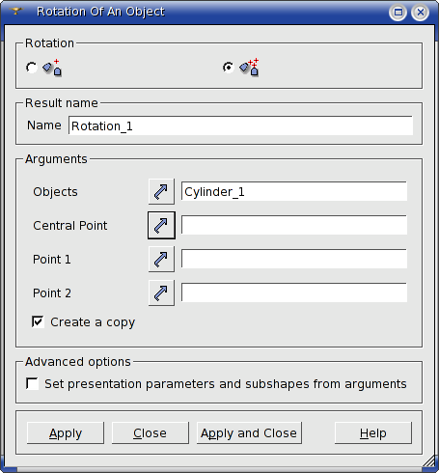Enable Set presentation parameters and subshapes checkbox
The height and width of the screenshot is (473, 439).
click(32, 383)
